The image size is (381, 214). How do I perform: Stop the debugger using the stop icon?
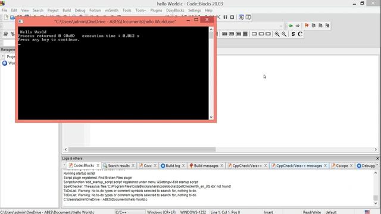point(232,17)
